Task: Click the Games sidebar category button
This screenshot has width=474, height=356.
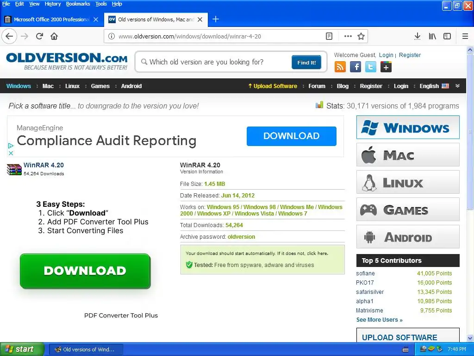Action: coord(408,210)
